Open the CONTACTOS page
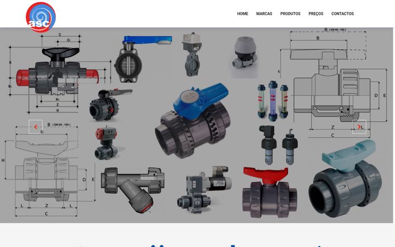Viewport: 395px width, 247px height. coord(342,14)
